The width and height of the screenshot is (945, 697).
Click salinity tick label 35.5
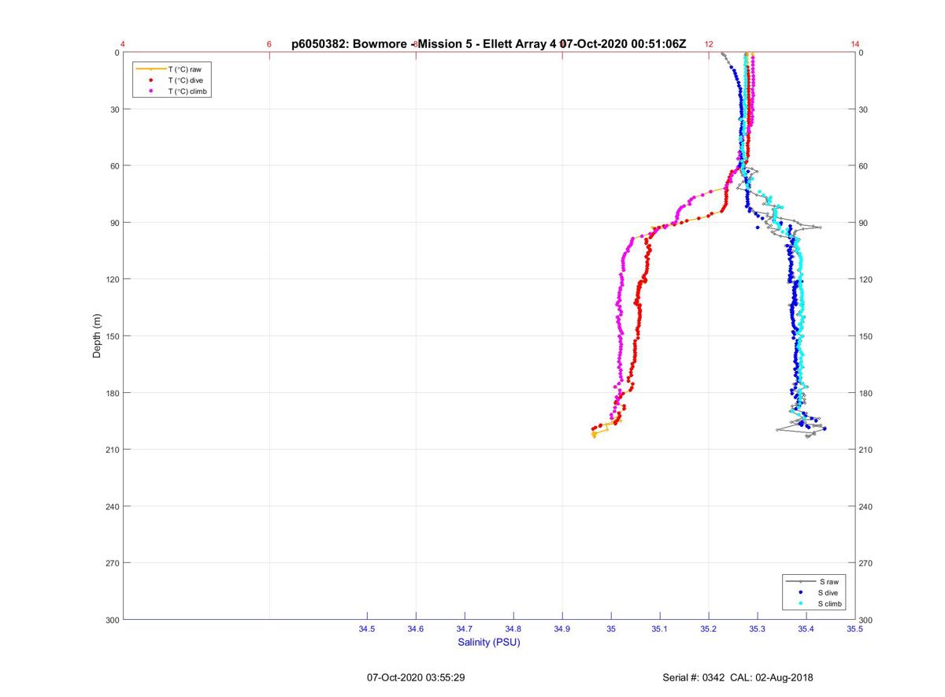854,628
